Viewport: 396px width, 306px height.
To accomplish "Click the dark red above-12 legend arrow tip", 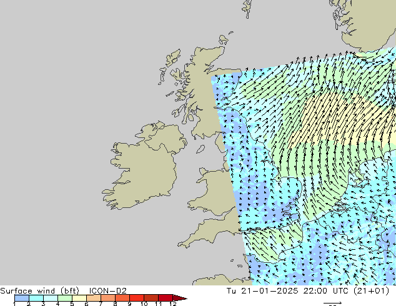I will point(180,298).
